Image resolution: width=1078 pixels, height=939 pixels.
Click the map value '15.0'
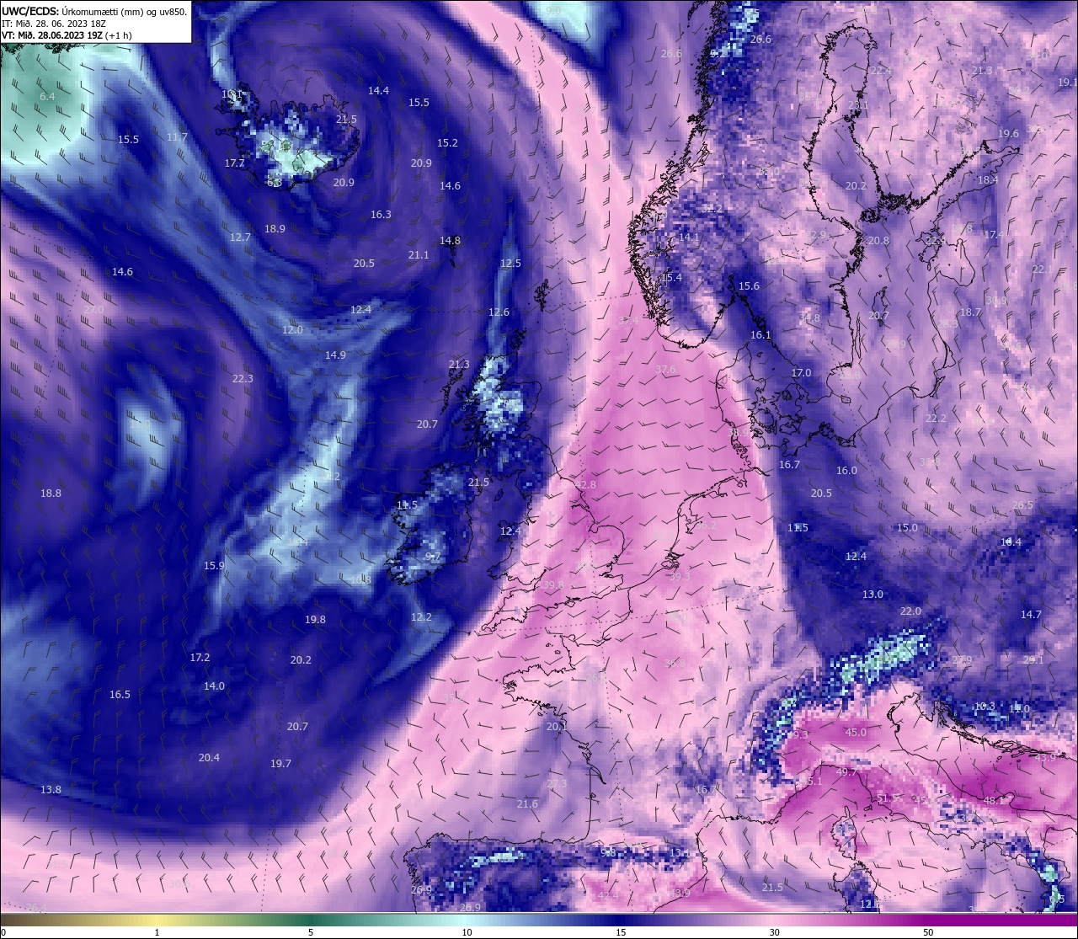click(x=907, y=528)
